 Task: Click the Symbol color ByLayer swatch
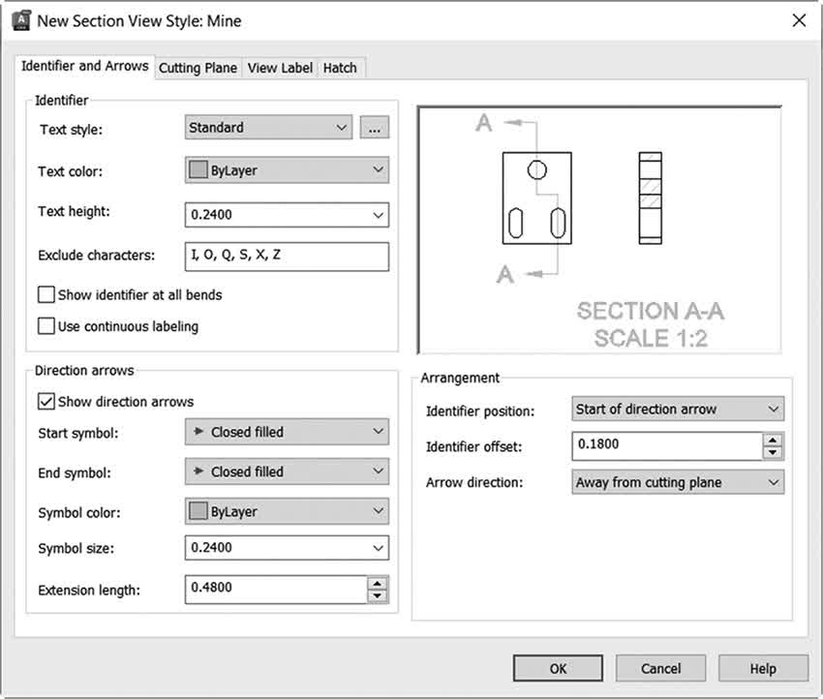[x=198, y=511]
